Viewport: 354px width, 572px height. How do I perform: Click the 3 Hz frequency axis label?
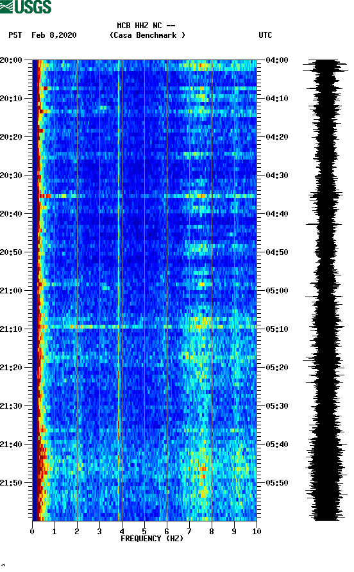click(99, 532)
